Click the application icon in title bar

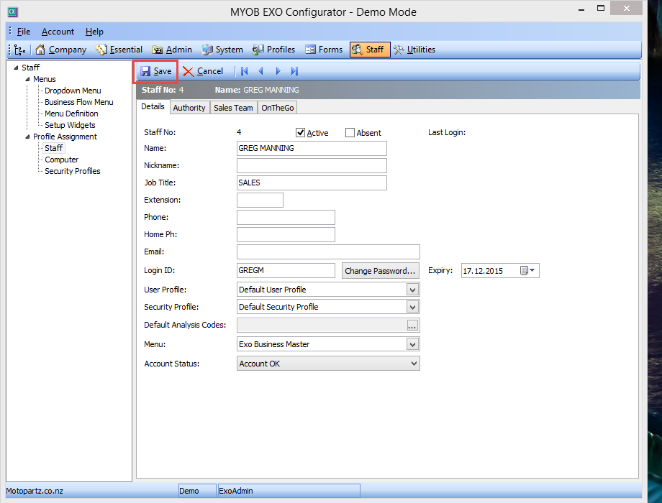[x=12, y=11]
